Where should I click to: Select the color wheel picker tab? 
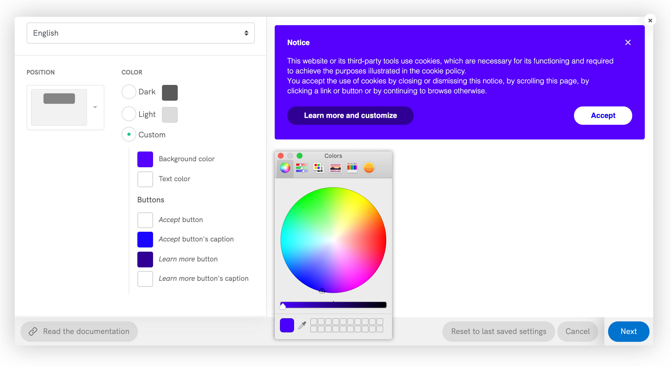[285, 168]
